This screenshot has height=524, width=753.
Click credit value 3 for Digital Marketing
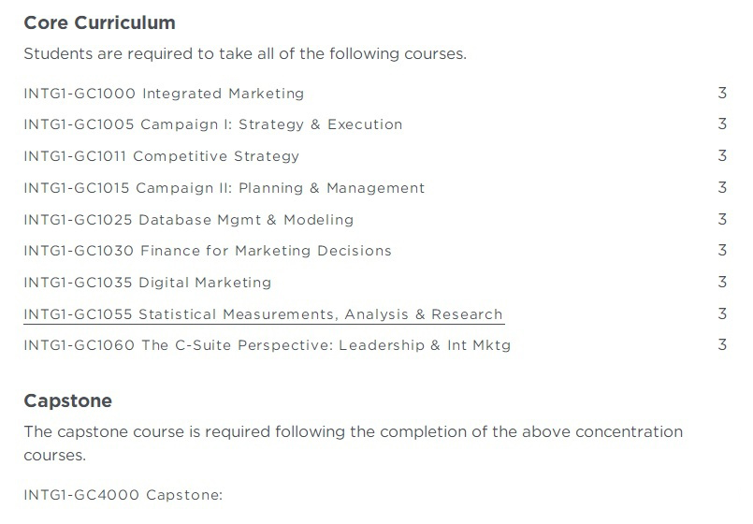tap(722, 283)
